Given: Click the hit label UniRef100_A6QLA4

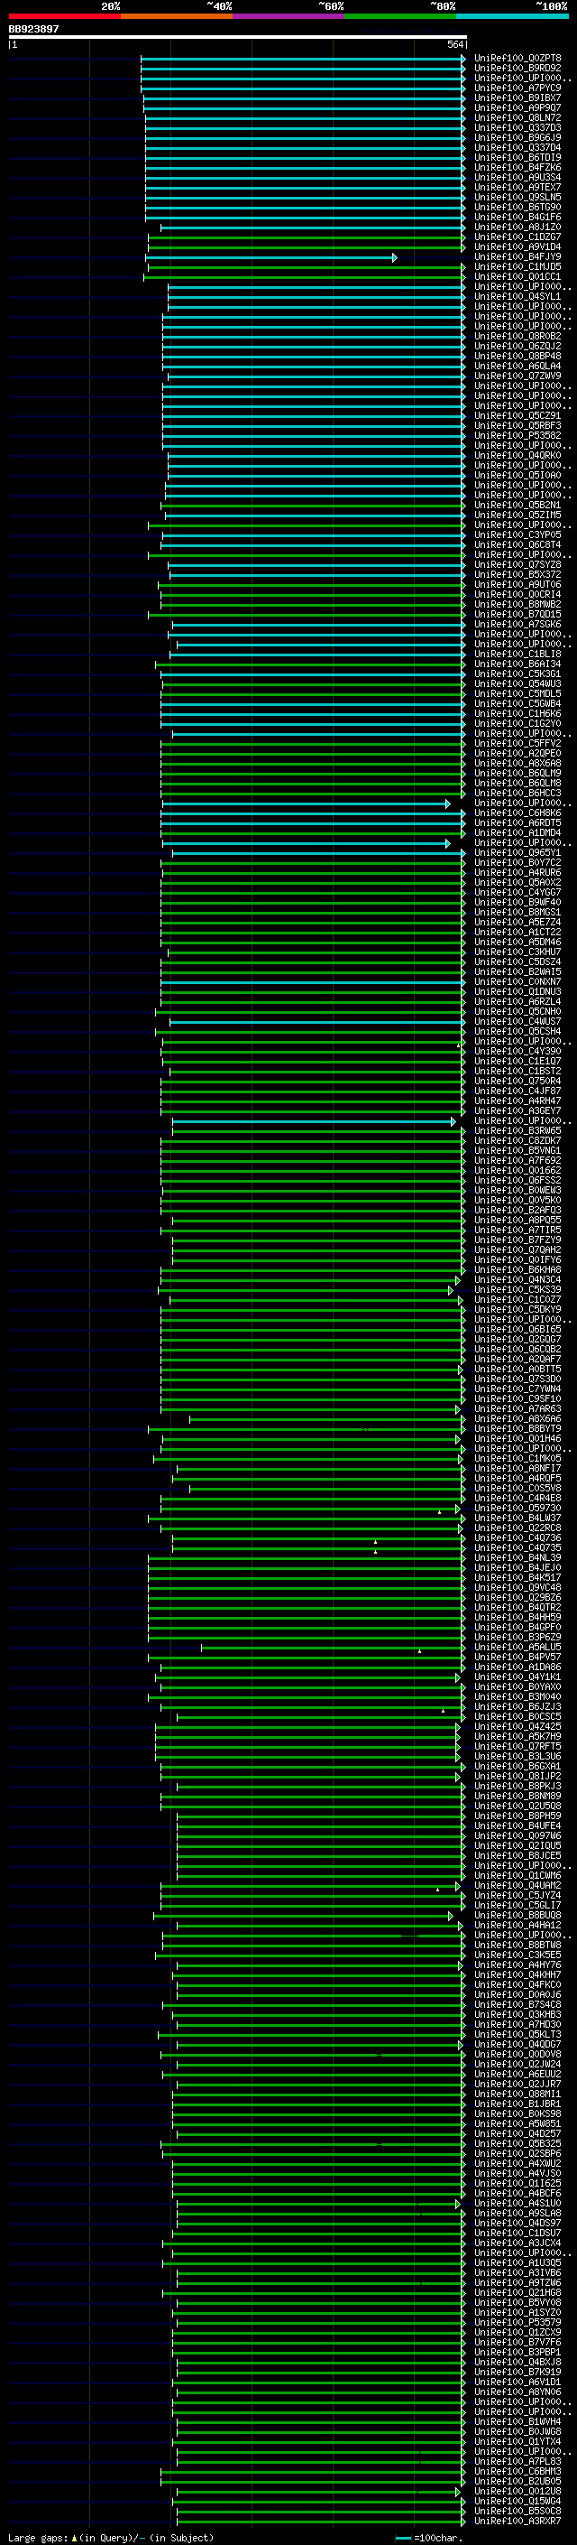Looking at the screenshot, I should click(x=517, y=366).
